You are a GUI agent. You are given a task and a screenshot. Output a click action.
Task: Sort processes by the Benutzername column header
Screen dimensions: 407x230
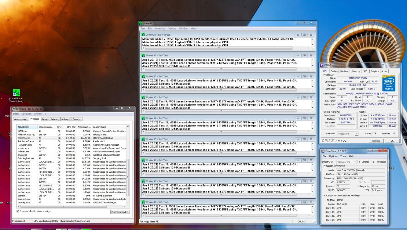click(47, 127)
